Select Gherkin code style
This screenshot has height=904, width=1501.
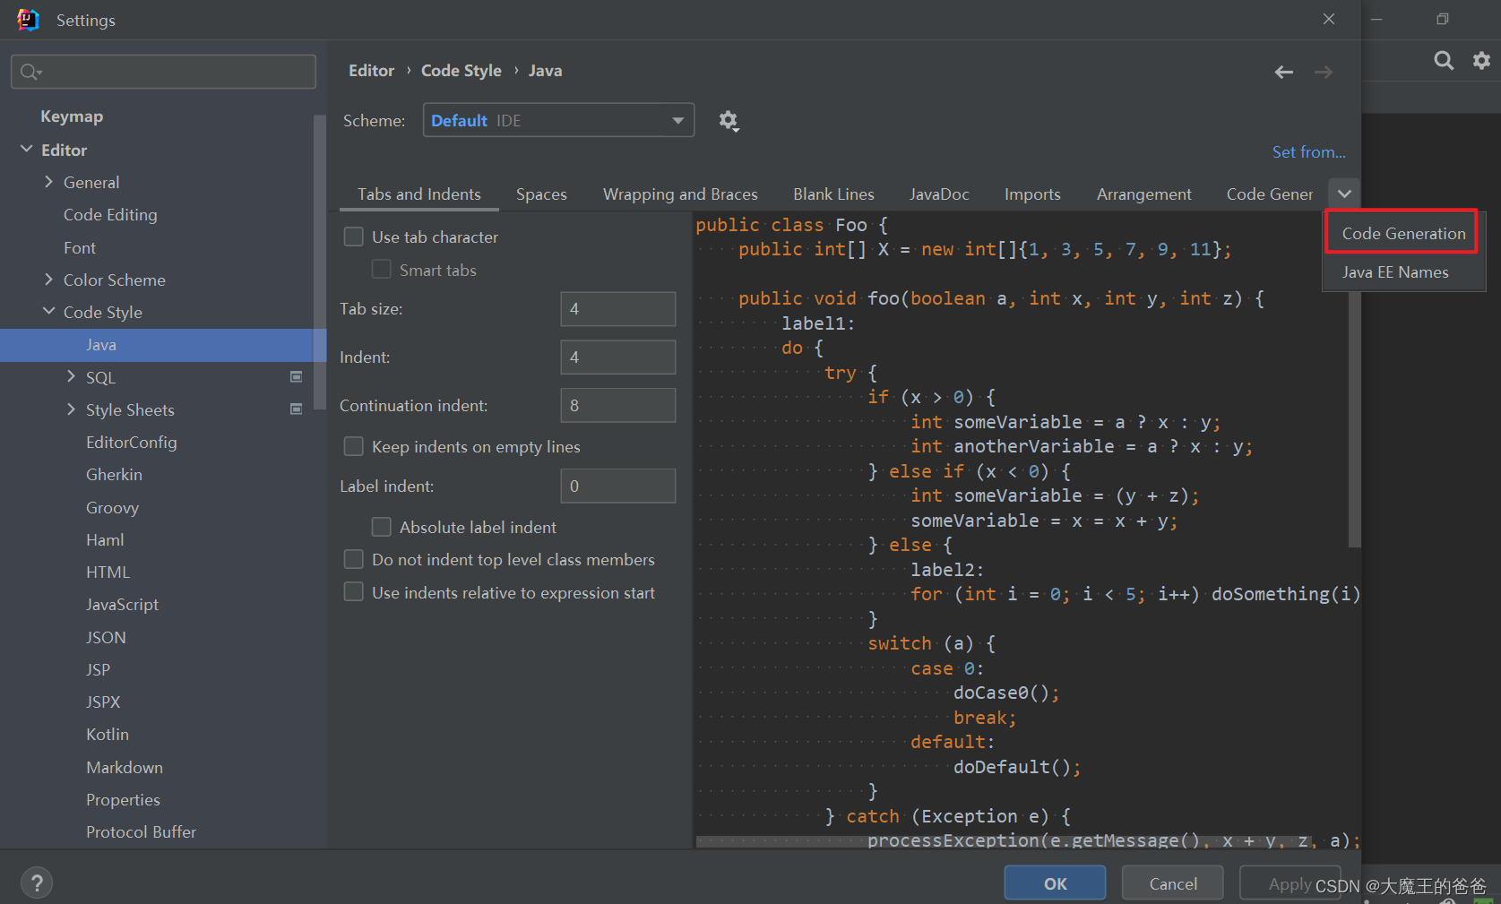[114, 475]
